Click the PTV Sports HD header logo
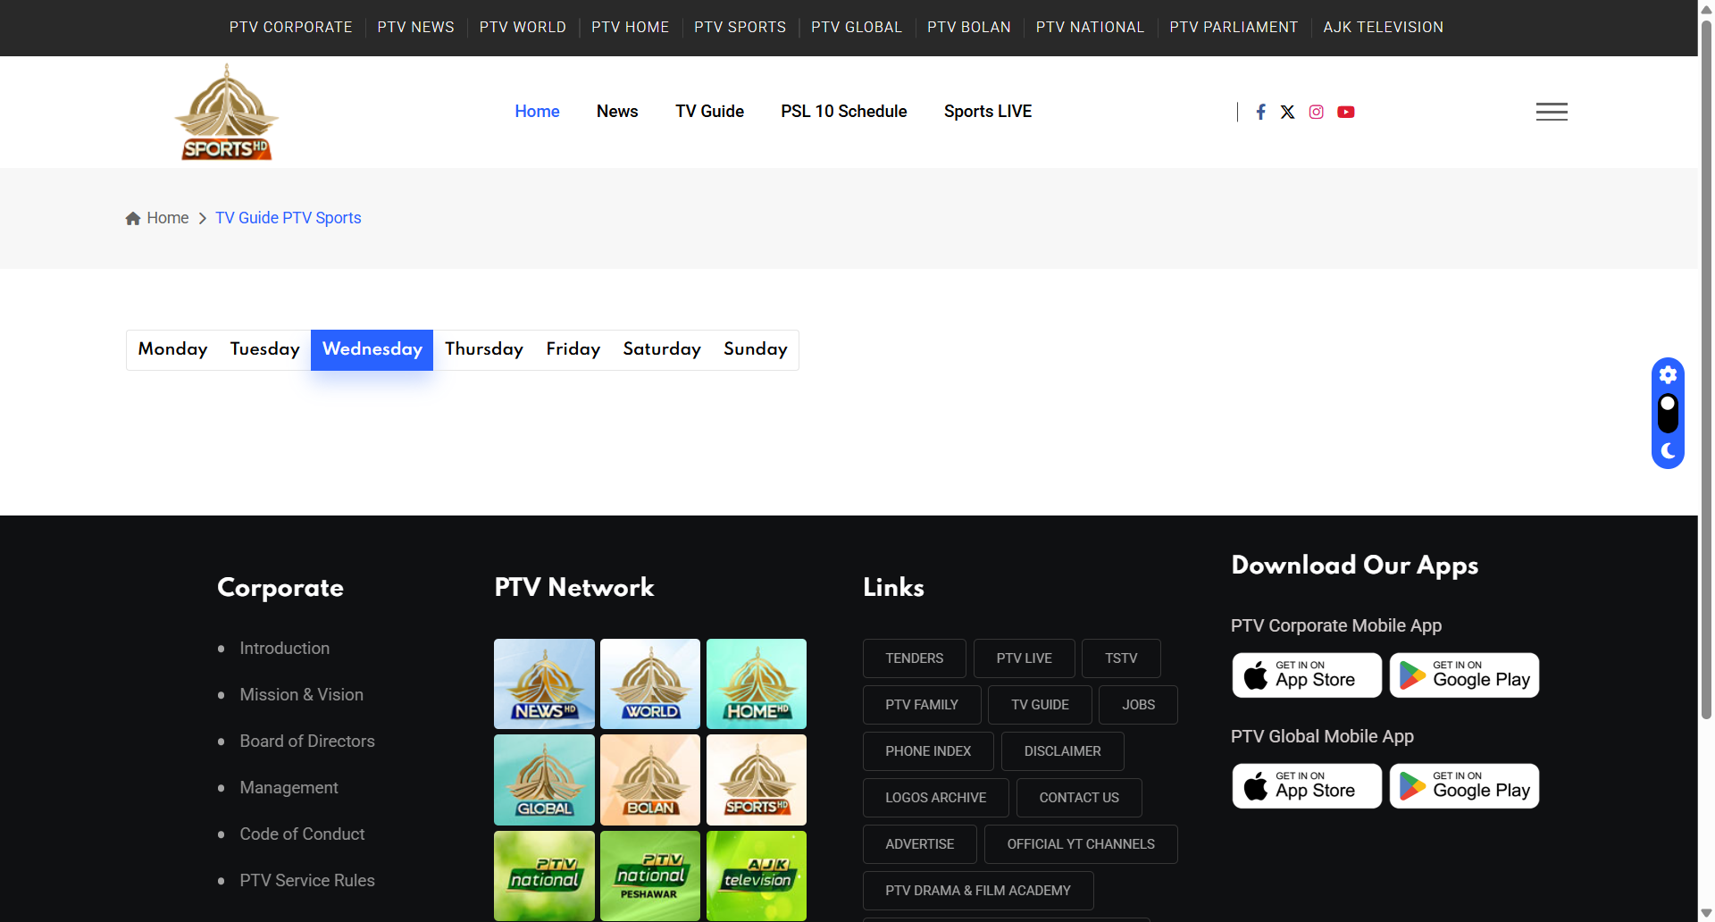The image size is (1715, 922). click(227, 113)
